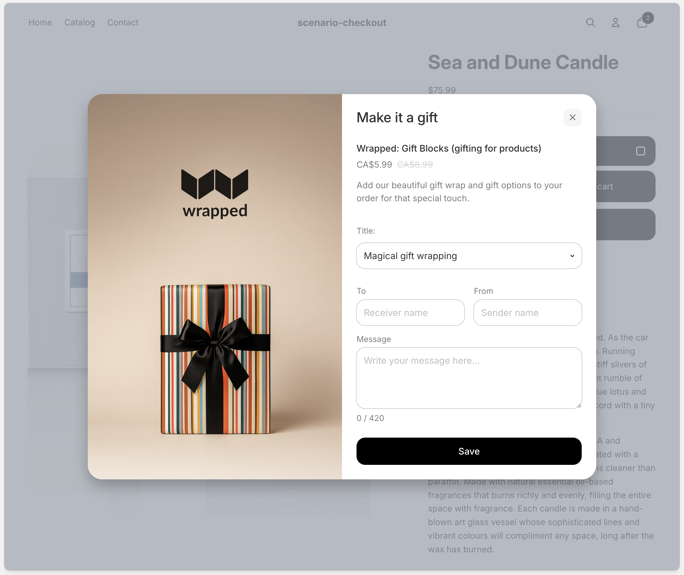Focus the Sender name input field

pyautogui.click(x=528, y=313)
